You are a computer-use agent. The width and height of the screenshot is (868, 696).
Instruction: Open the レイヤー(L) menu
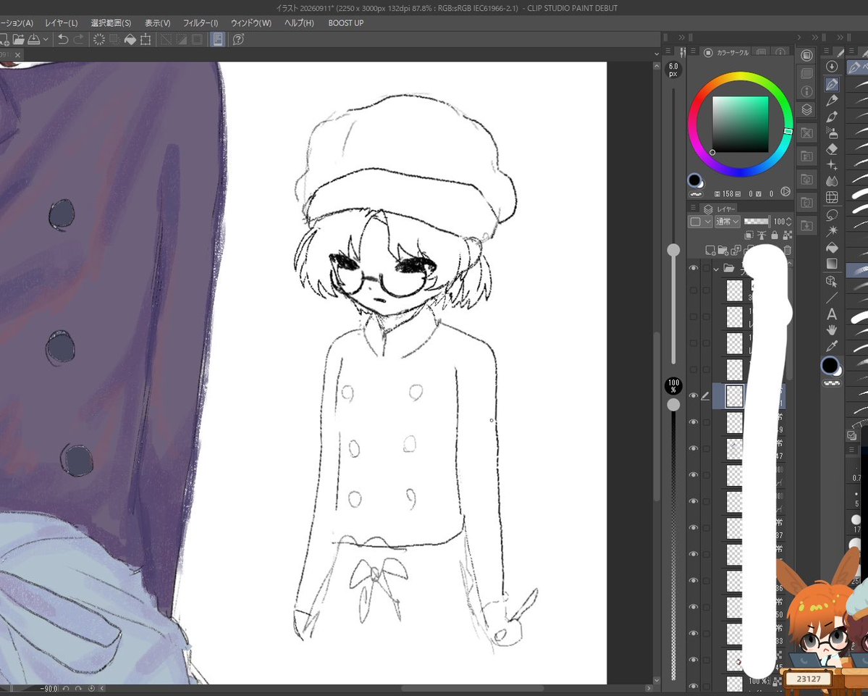pos(62,22)
